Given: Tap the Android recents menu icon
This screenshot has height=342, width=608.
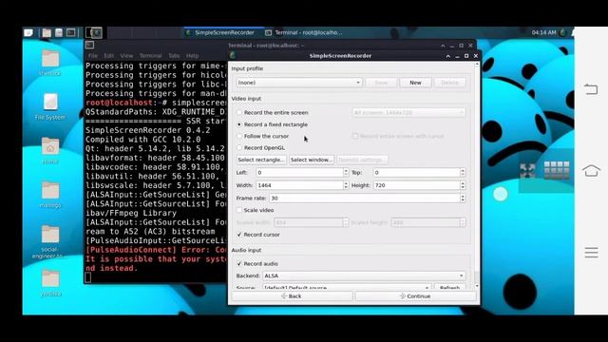Looking at the screenshot, I should coord(591,253).
